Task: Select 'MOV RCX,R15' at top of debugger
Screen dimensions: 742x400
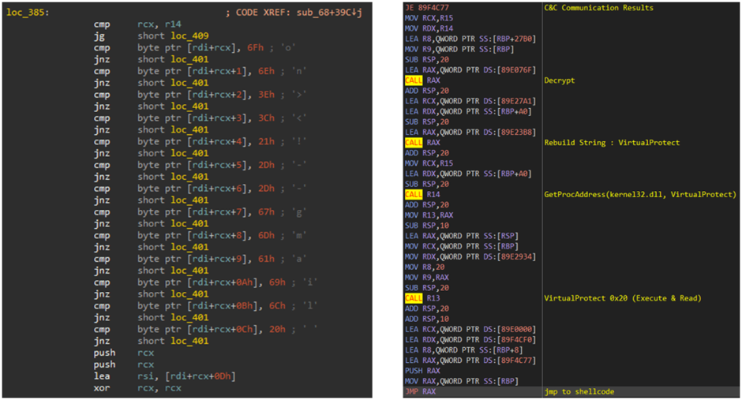Action: [x=429, y=18]
